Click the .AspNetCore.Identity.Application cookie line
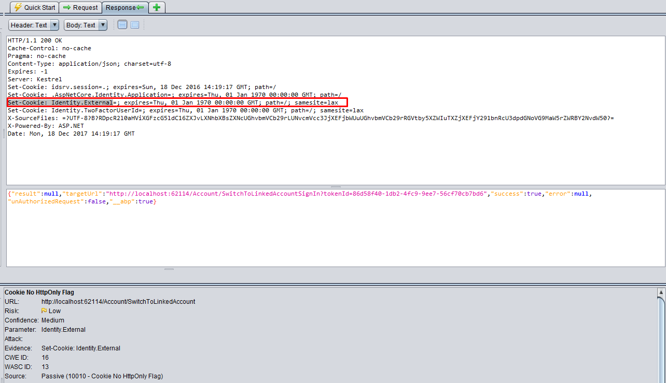This screenshot has height=383, width=666. tap(175, 95)
